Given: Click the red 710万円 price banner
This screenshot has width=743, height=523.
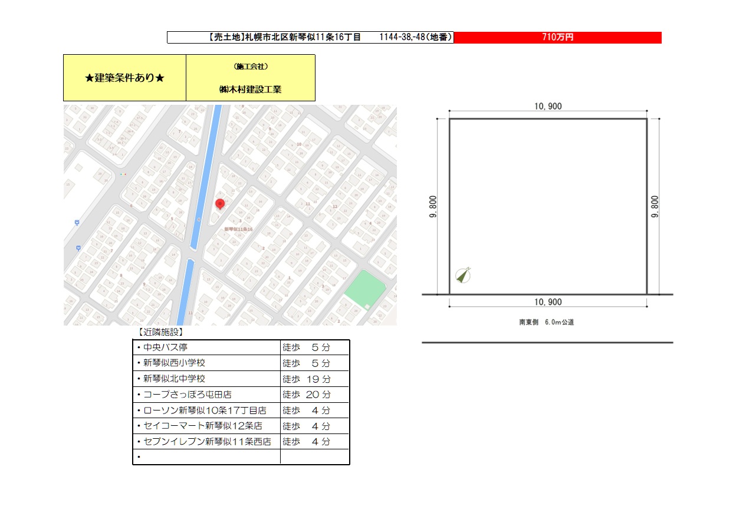Looking at the screenshot, I should pyautogui.click(x=557, y=37).
